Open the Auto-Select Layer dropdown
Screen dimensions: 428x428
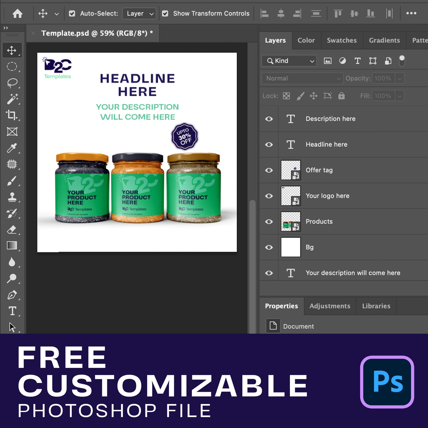click(x=139, y=14)
